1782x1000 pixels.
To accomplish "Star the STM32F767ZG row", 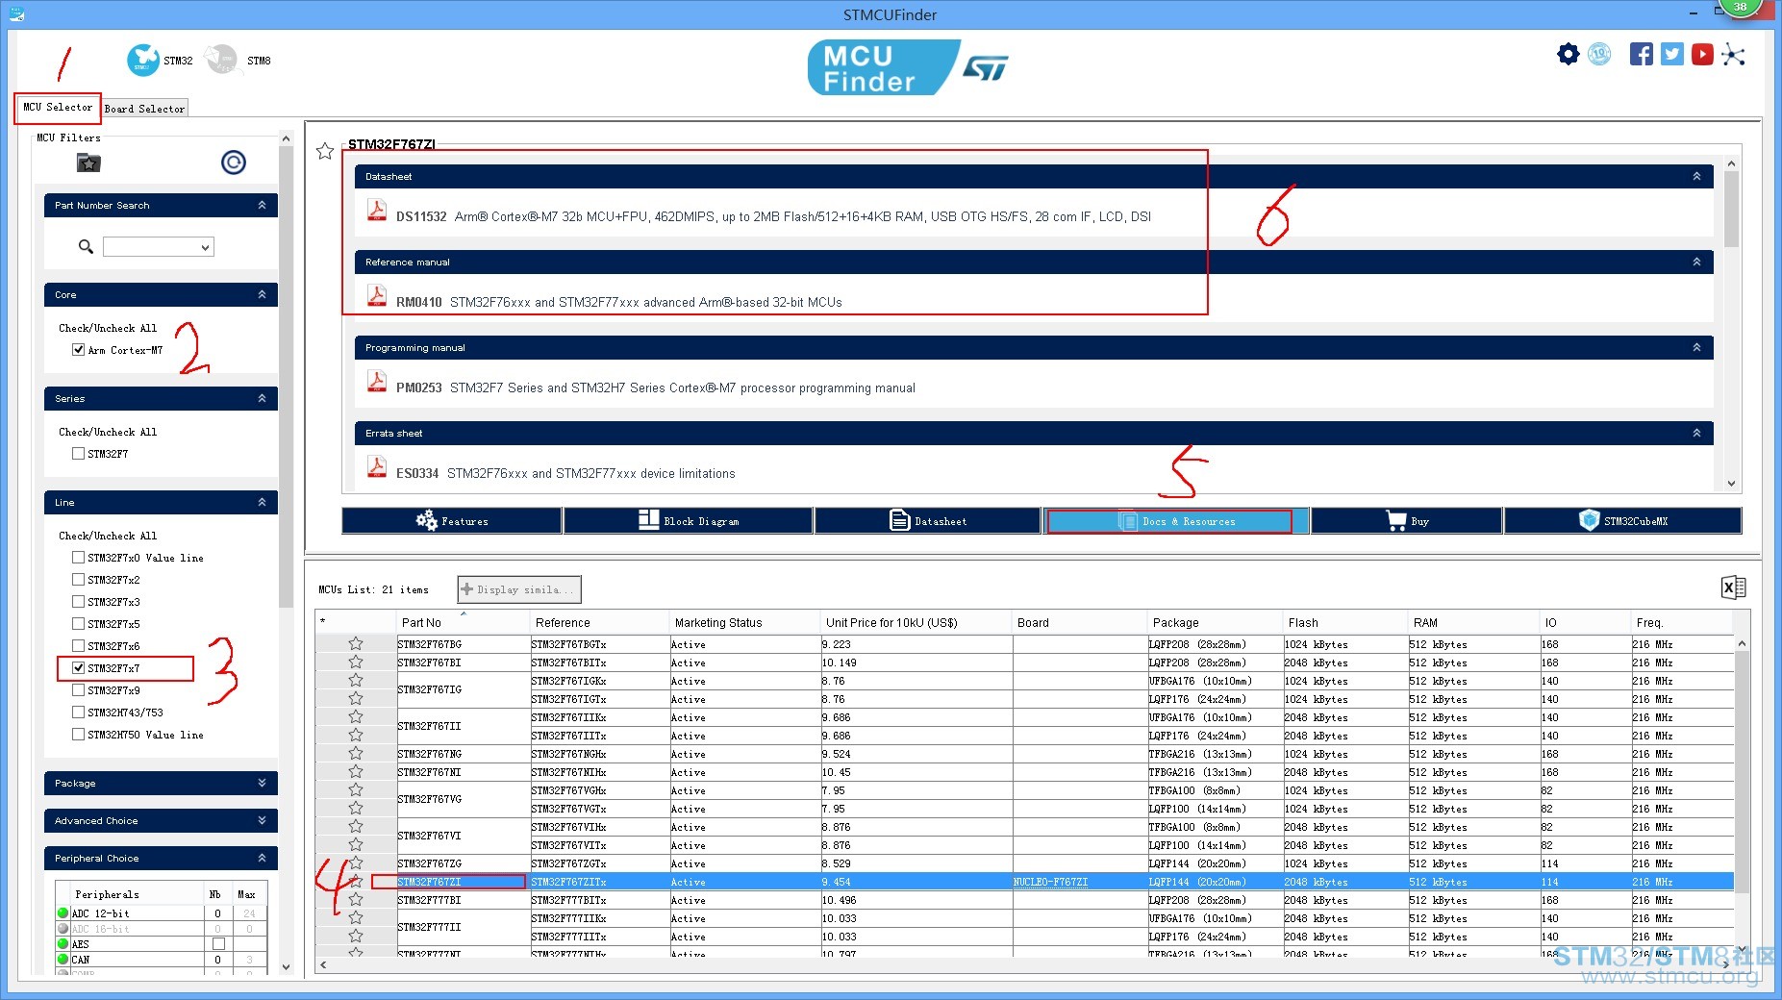I will (356, 862).
